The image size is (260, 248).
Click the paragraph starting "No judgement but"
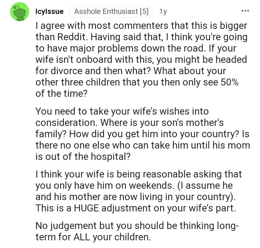pos(137,231)
